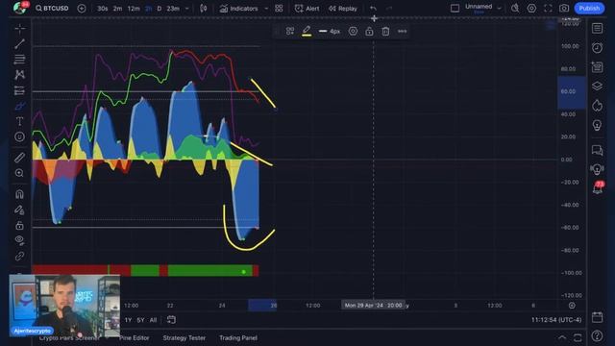615x346 pixels.
Task: Open the BTCUSD symbol search
Action: point(52,9)
